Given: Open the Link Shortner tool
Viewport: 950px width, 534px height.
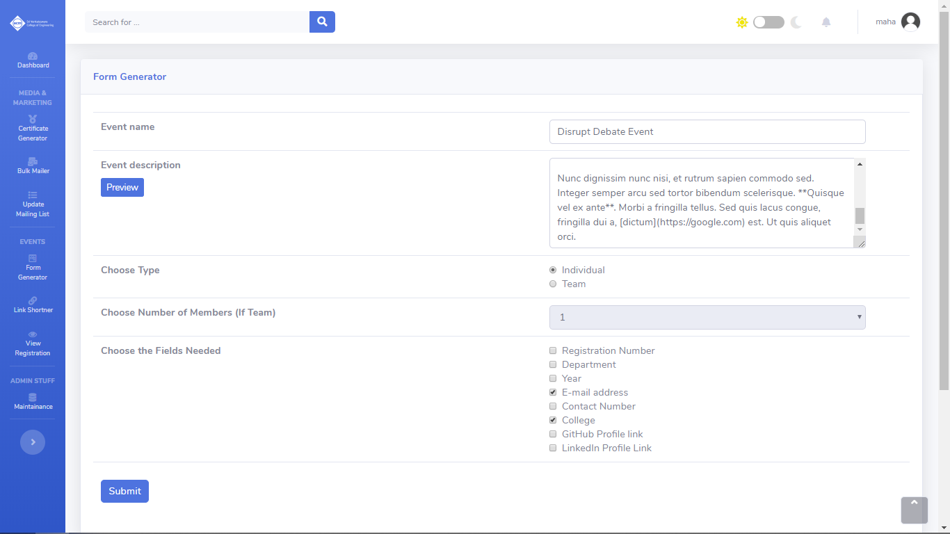Looking at the screenshot, I should [x=33, y=305].
